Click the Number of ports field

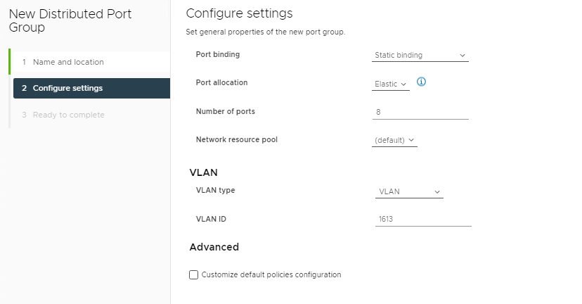(x=420, y=112)
